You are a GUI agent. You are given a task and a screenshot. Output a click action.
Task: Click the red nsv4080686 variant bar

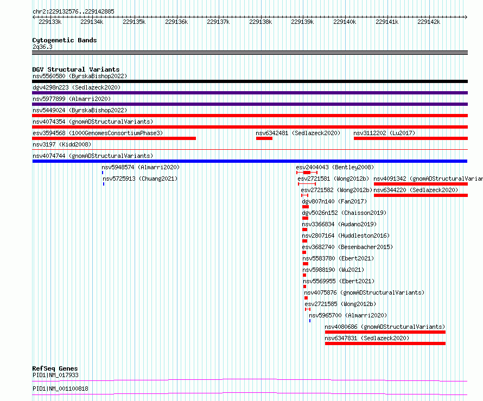click(x=385, y=332)
